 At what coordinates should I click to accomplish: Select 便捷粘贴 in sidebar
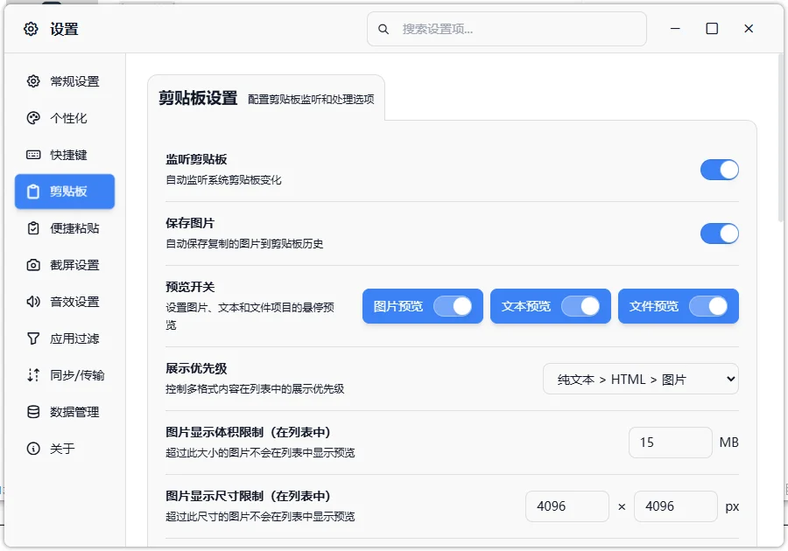pos(65,228)
